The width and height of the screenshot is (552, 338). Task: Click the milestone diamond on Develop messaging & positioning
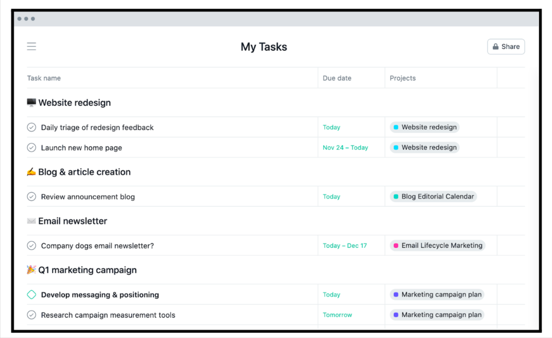click(32, 294)
